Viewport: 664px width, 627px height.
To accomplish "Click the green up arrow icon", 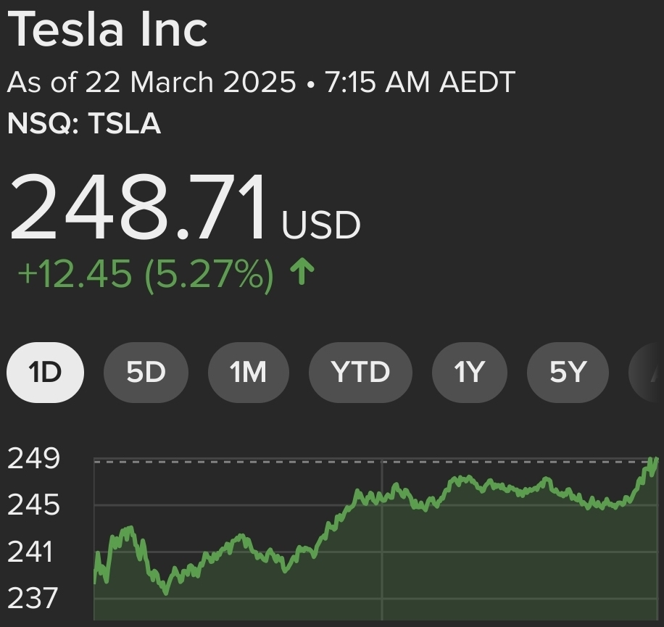I will (302, 273).
